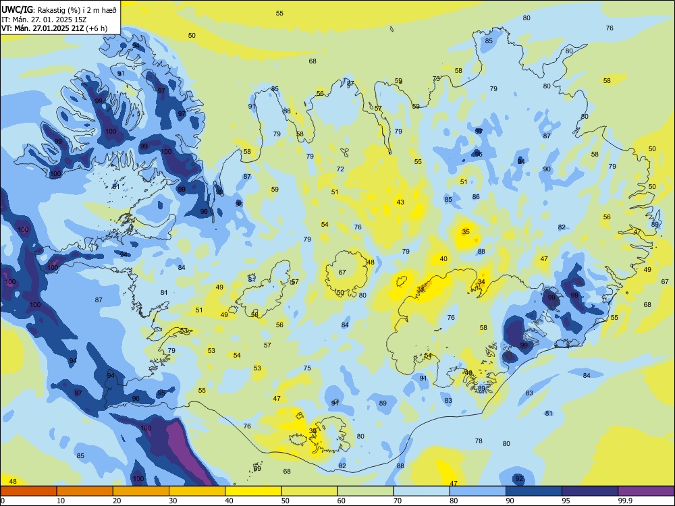675x506 pixels.
Task: Click the map value '90'
Action: [x=547, y=169]
